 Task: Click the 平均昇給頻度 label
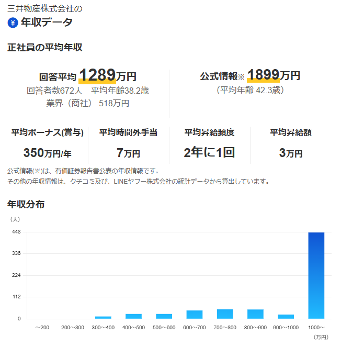click(209, 132)
